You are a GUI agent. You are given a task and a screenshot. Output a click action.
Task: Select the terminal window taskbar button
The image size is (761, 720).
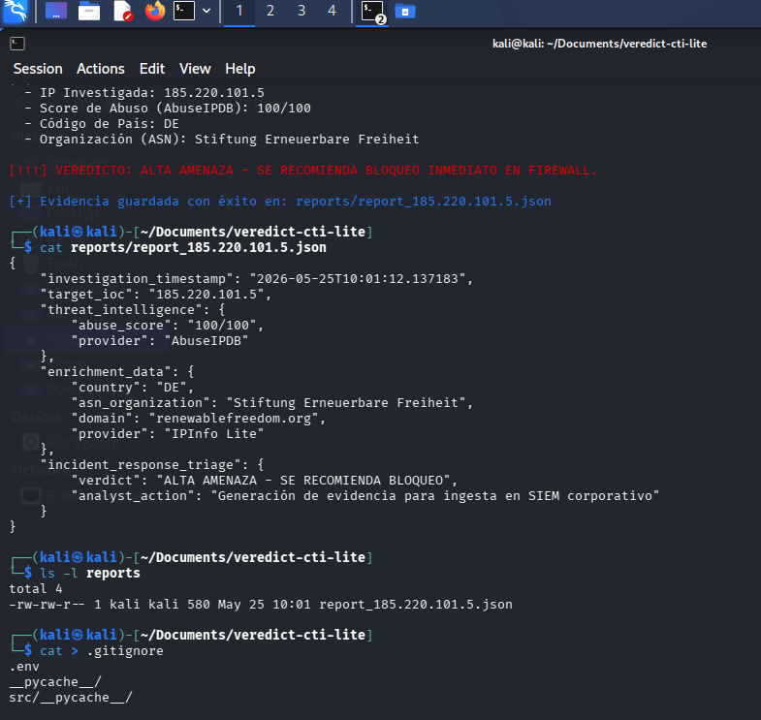pos(372,12)
